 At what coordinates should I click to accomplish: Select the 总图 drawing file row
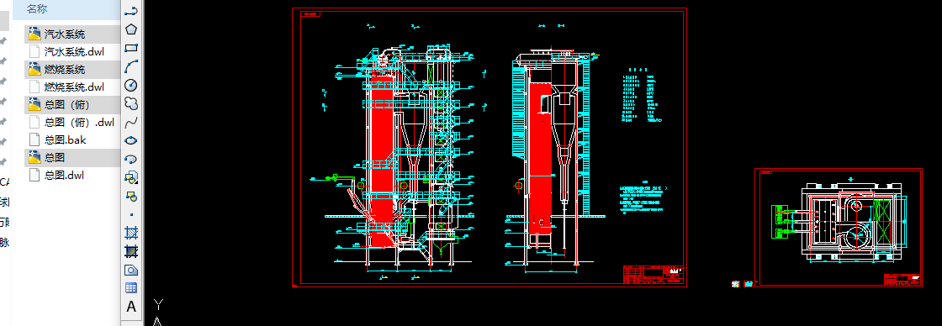point(72,158)
